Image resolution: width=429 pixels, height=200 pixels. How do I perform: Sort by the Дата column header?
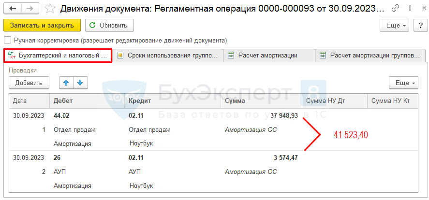click(x=30, y=101)
